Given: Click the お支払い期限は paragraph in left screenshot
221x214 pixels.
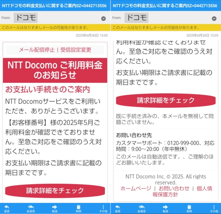Looking at the screenshot, I should (x=53, y=168).
